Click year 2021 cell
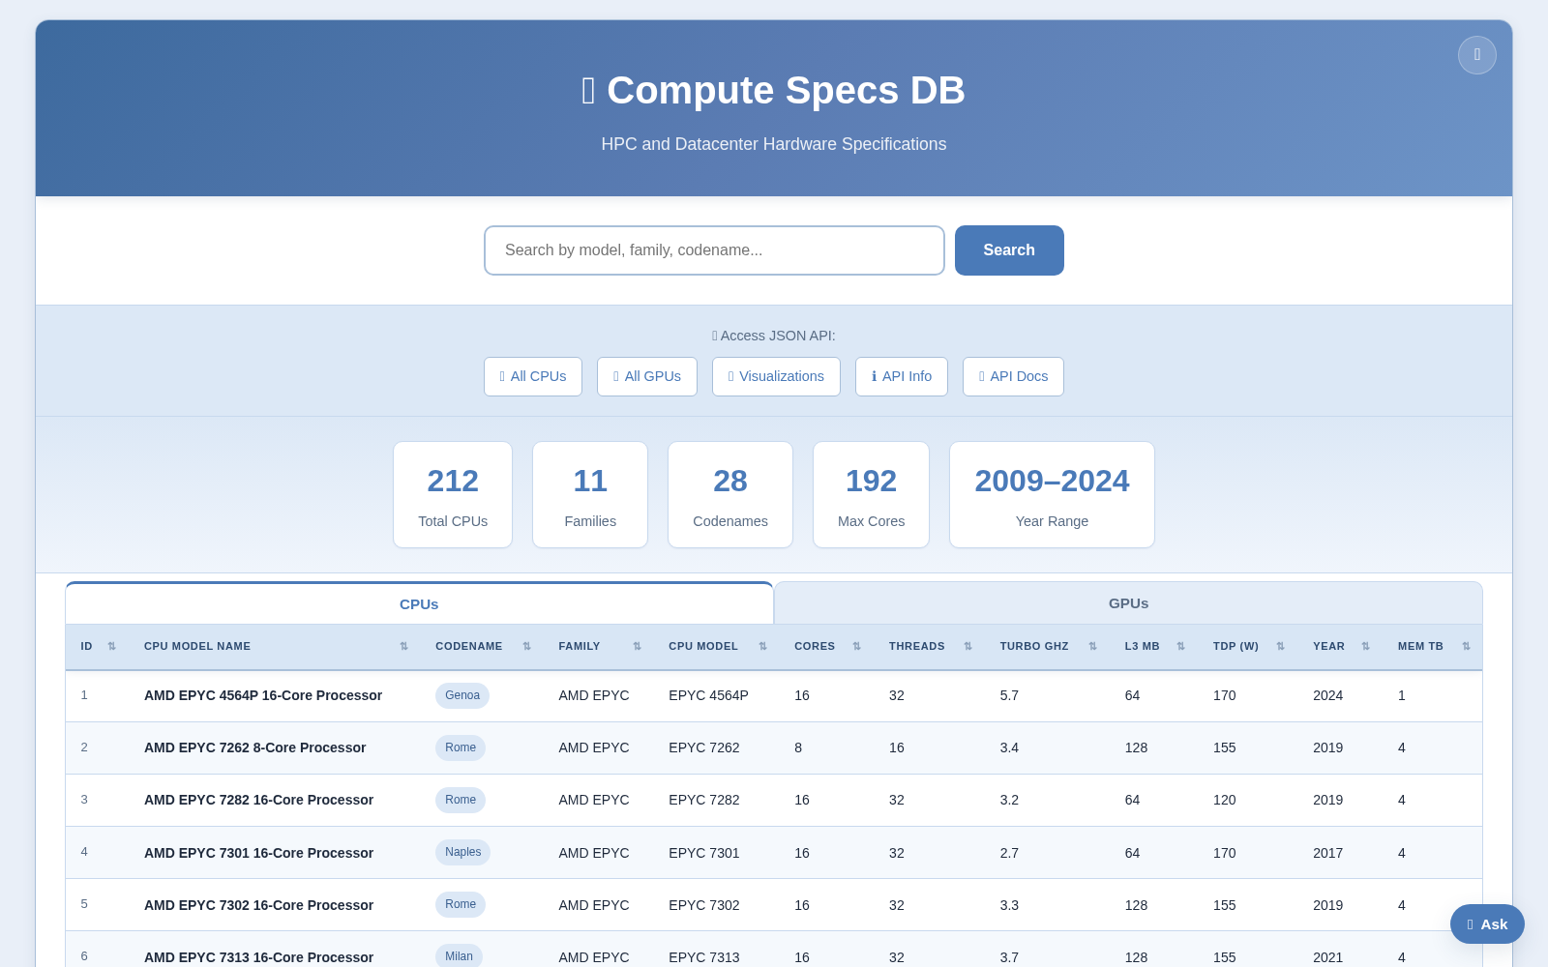This screenshot has height=967, width=1548. (1327, 957)
